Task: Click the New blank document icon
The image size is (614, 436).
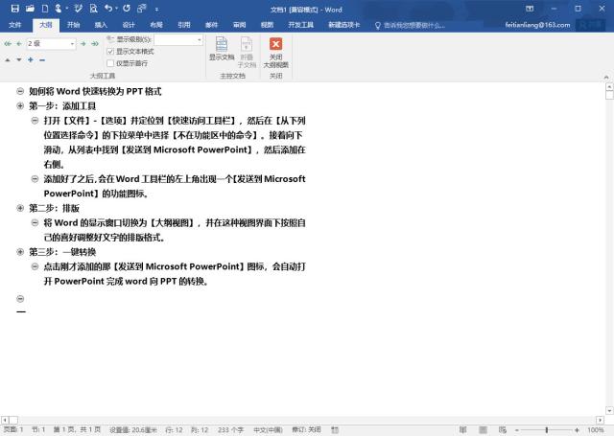Action: pyautogui.click(x=45, y=9)
